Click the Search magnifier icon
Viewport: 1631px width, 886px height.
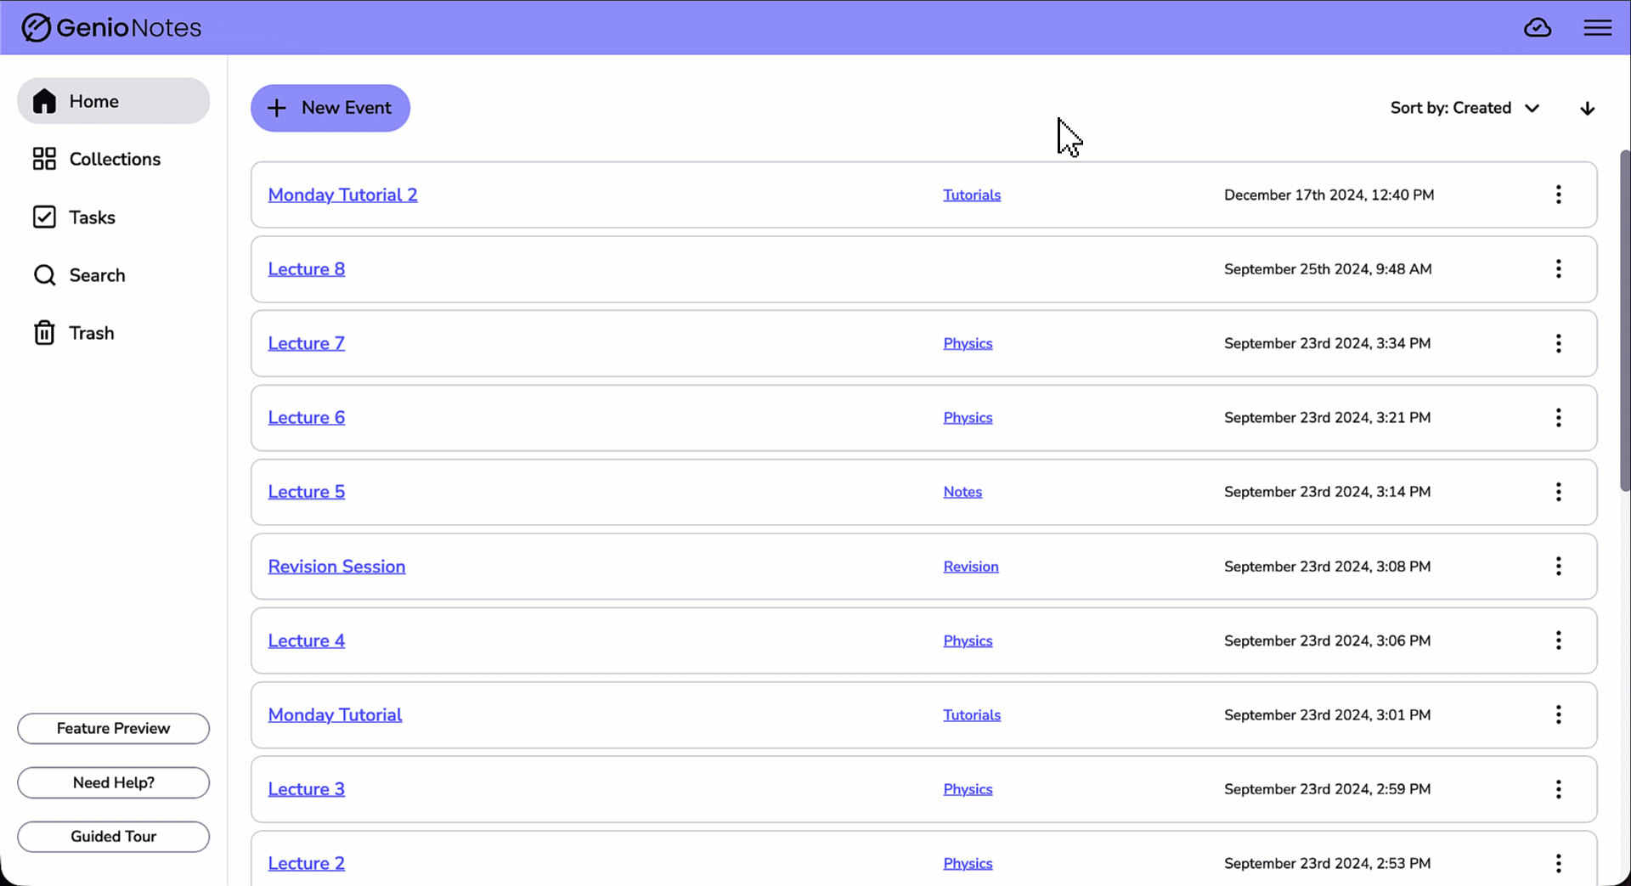44,275
